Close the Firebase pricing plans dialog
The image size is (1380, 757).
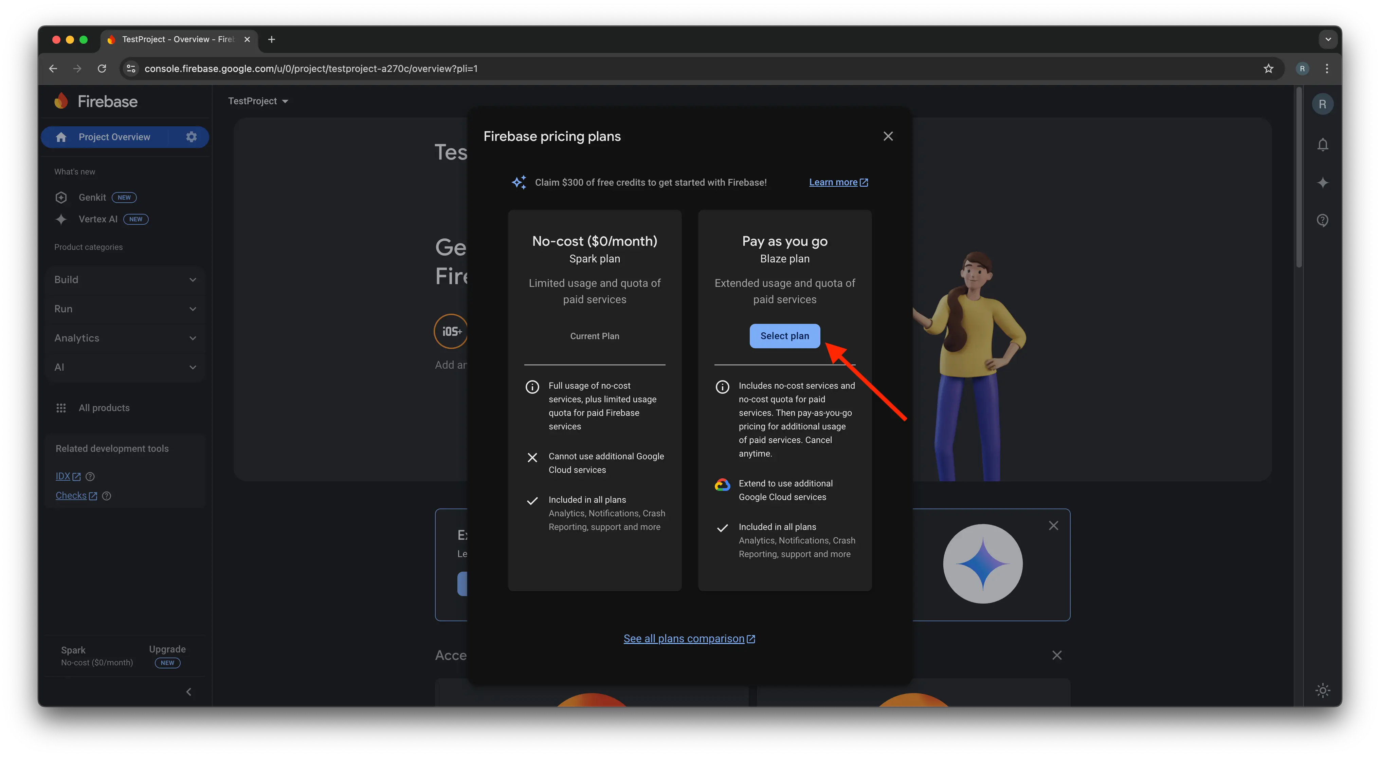coord(888,136)
